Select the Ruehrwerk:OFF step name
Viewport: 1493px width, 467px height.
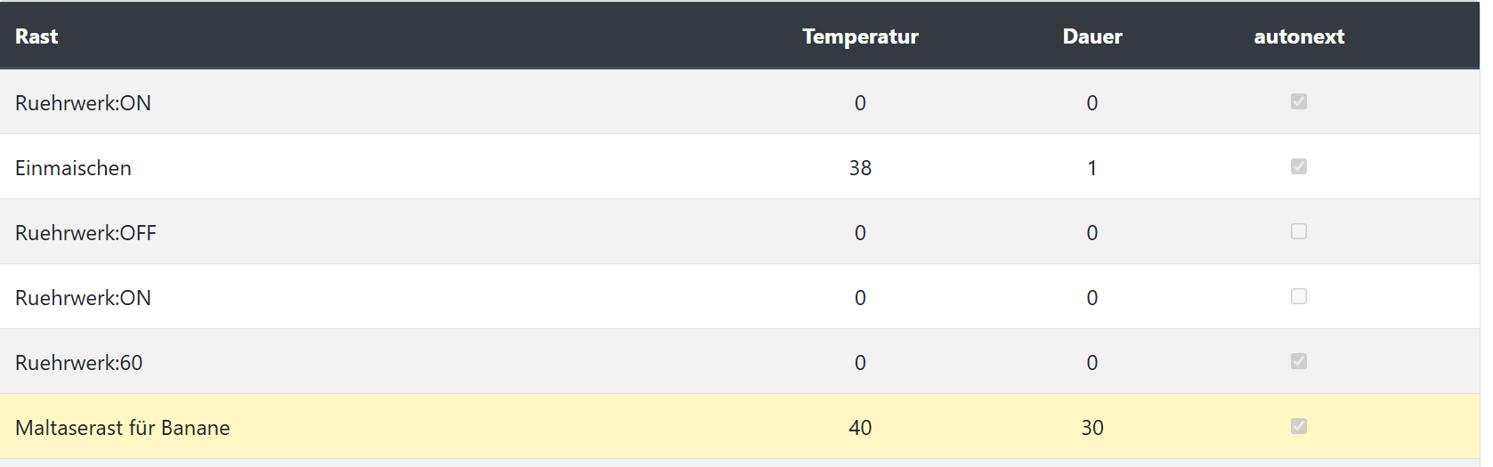click(85, 233)
